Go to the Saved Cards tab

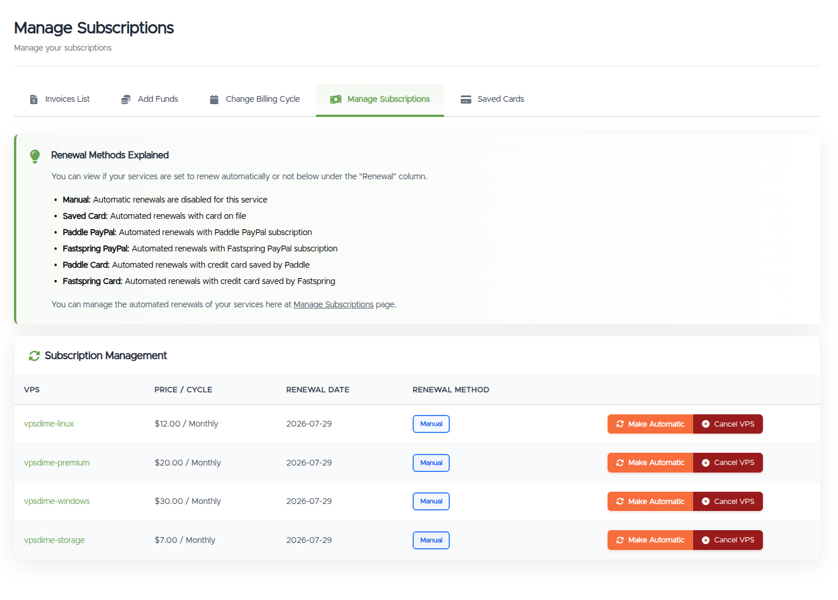tap(492, 100)
